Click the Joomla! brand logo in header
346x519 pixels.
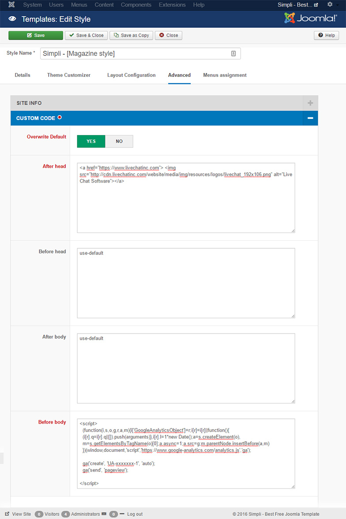[x=312, y=19]
